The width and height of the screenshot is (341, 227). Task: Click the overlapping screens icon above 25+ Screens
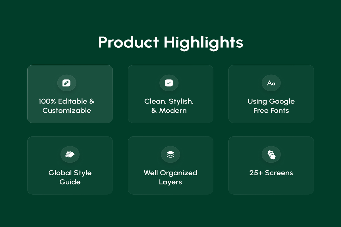271,154
